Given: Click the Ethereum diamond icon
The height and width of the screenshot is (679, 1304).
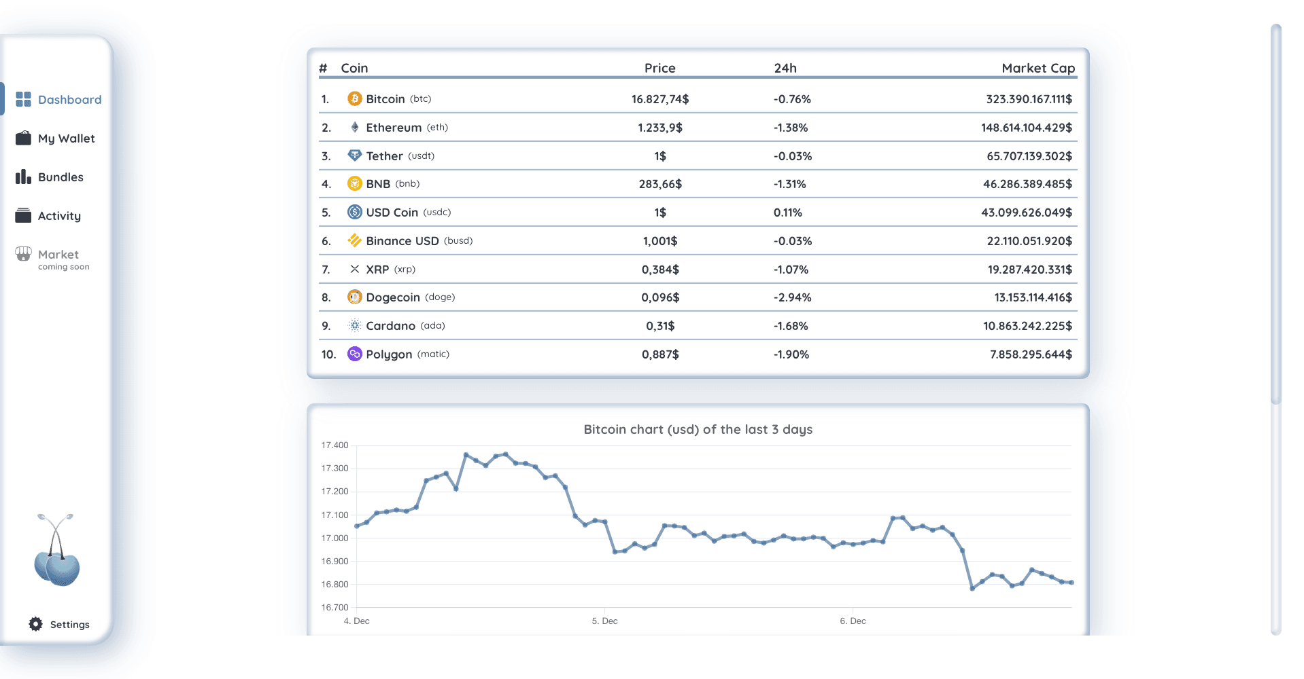Looking at the screenshot, I should pyautogui.click(x=354, y=128).
